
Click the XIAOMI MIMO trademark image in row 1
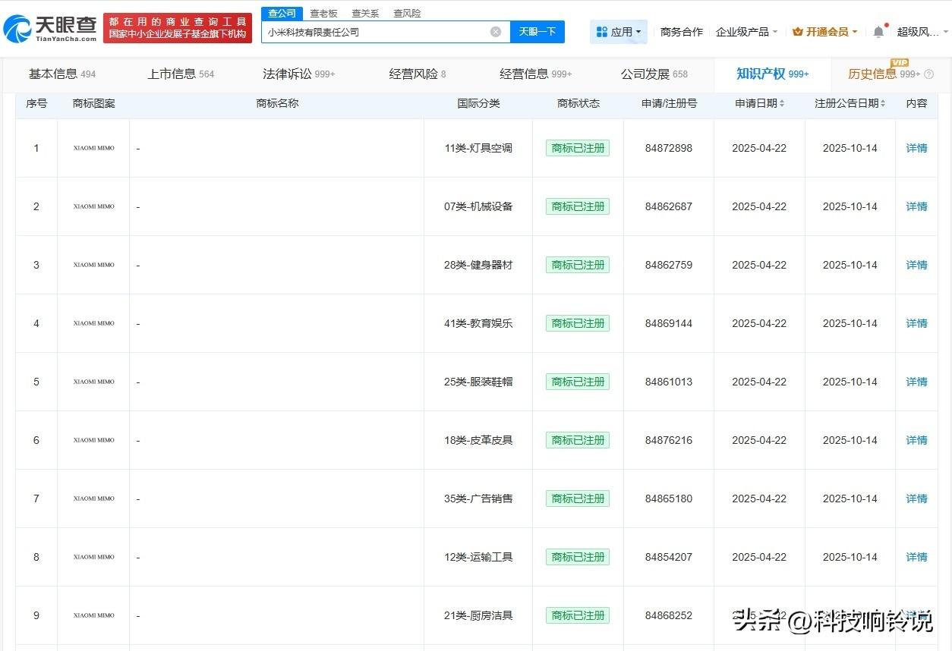93,148
